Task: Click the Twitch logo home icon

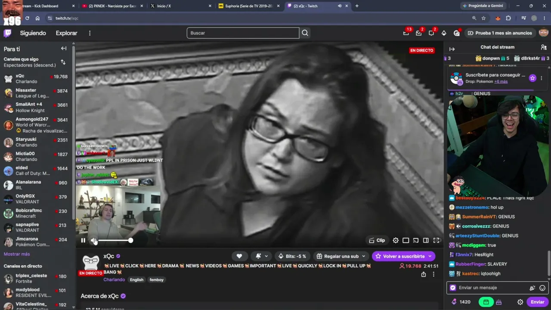Action: pos(8,33)
